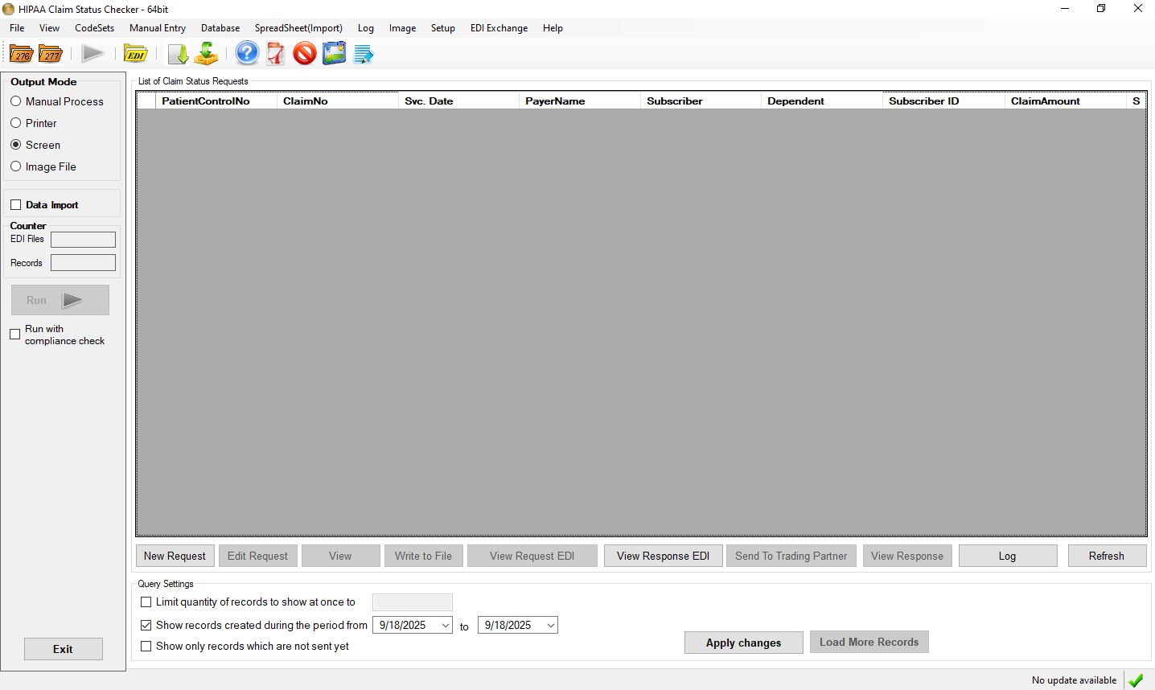Open the period end date dropdown
The image size is (1155, 690).
click(551, 625)
